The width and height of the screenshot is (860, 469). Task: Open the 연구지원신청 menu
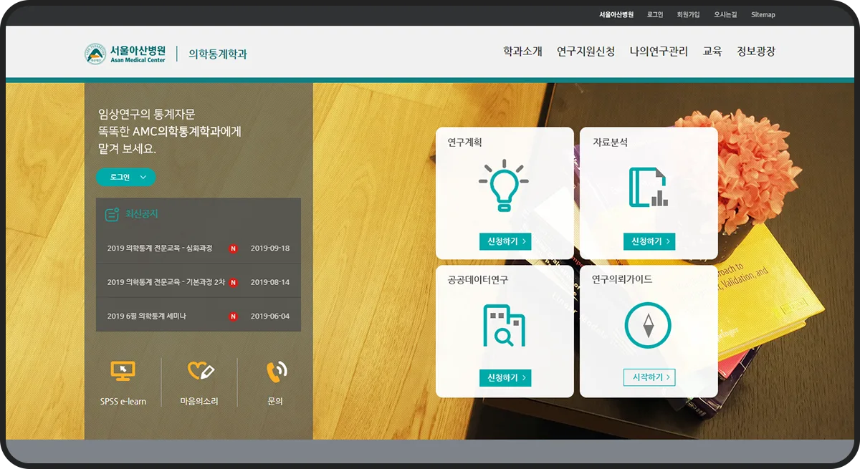click(x=586, y=51)
